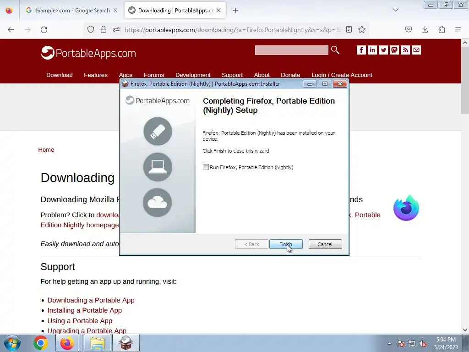Viewport: 469px width, 352px height.
Task: Click the Firefox forward arrow button
Action: pyautogui.click(x=27, y=30)
